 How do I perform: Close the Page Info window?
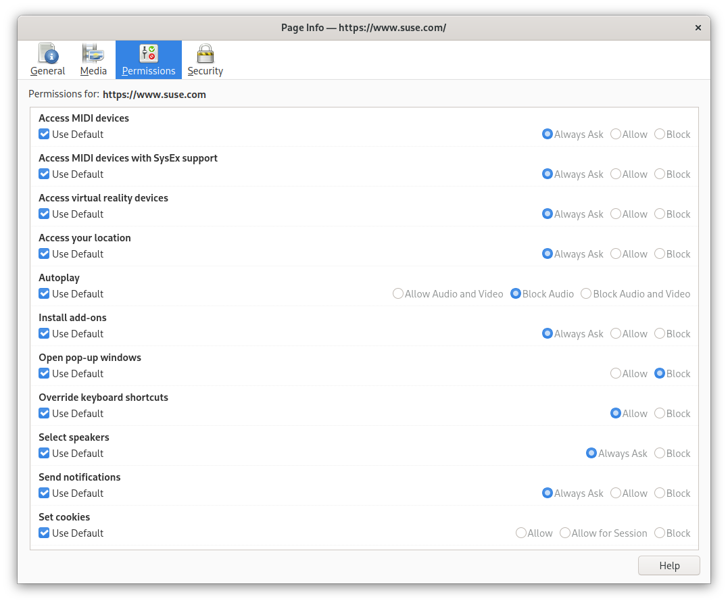click(698, 28)
